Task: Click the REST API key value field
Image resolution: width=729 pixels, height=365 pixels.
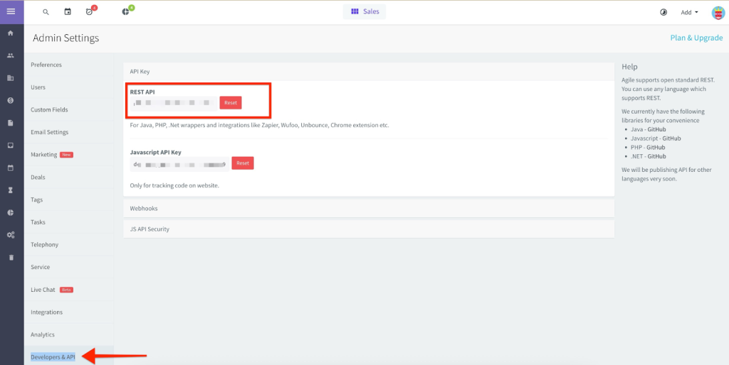Action: coord(174,103)
